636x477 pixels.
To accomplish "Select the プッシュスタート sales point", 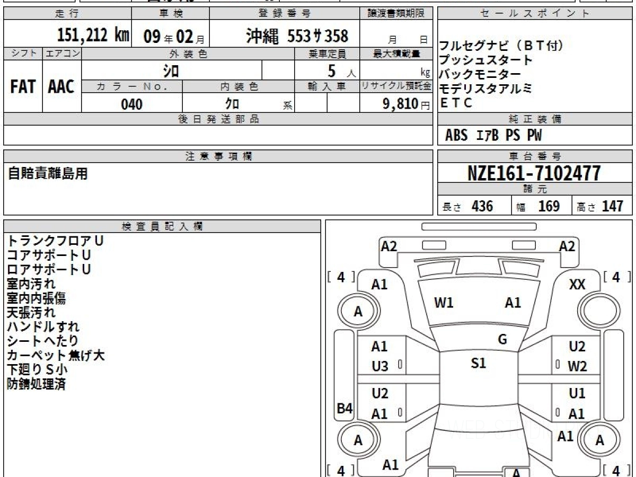I will [485, 60].
